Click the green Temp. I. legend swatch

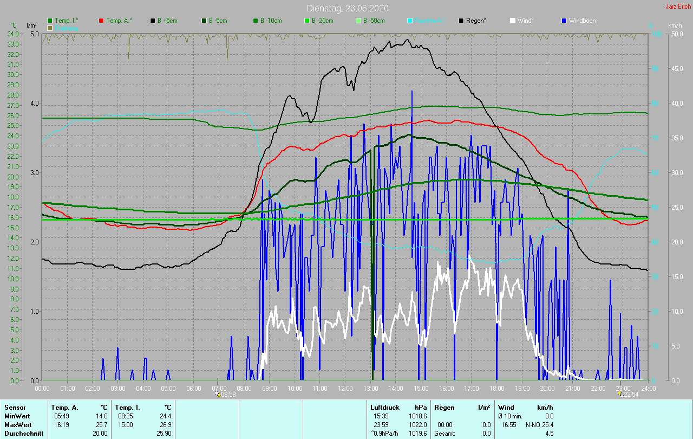[50, 21]
